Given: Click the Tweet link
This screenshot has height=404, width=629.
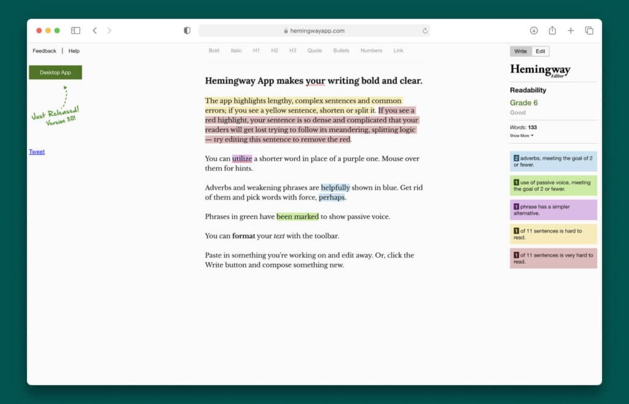Looking at the screenshot, I should tap(36, 151).
